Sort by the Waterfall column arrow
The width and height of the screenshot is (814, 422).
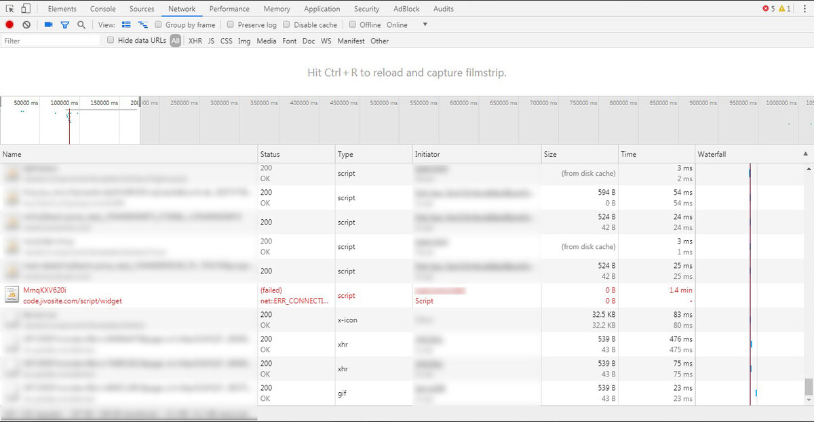[805, 154]
